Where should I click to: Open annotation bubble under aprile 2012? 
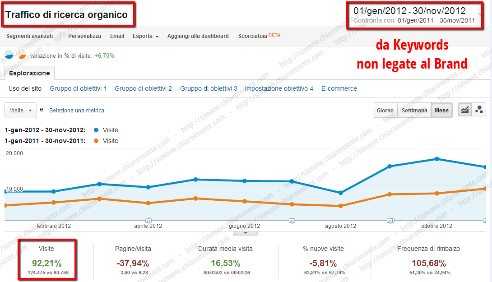(149, 221)
